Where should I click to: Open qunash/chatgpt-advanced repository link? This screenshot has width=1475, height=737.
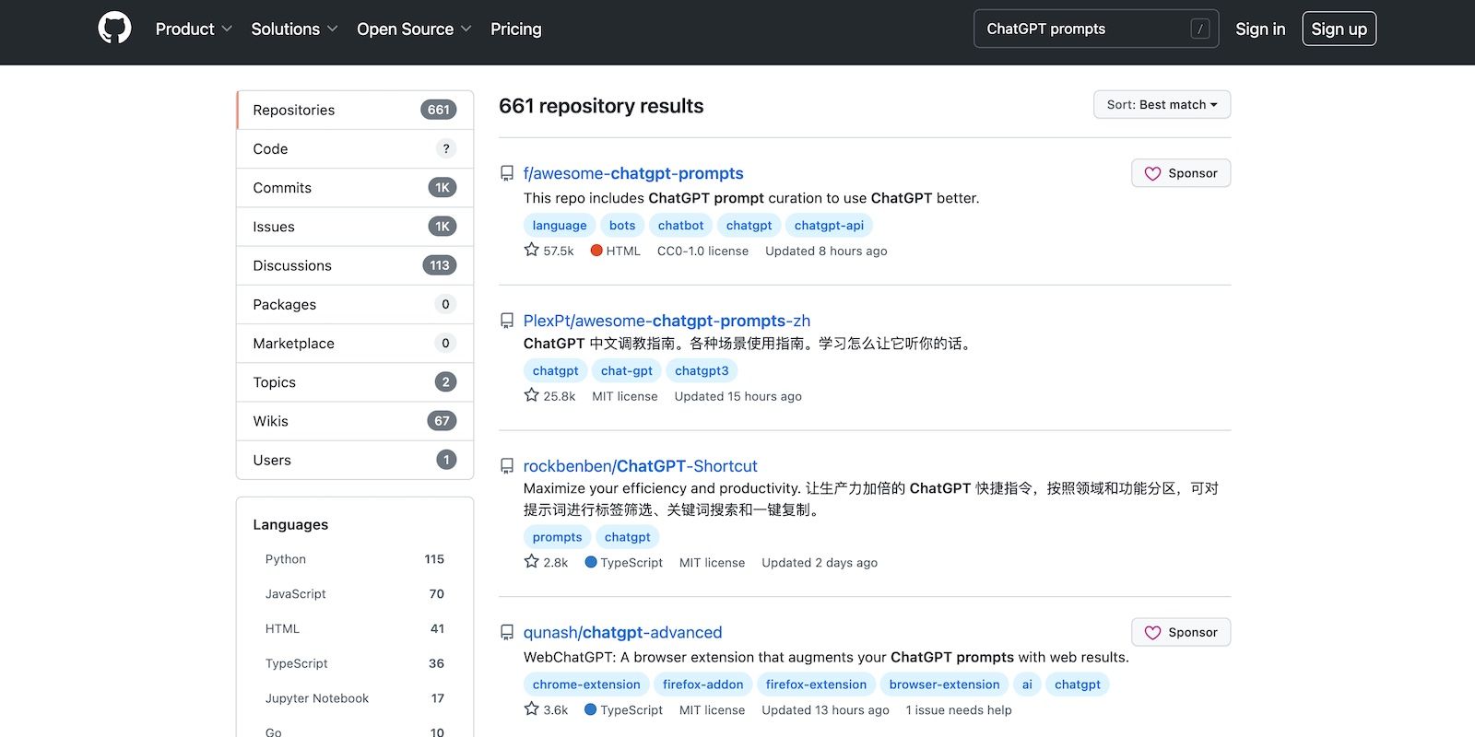click(x=622, y=633)
